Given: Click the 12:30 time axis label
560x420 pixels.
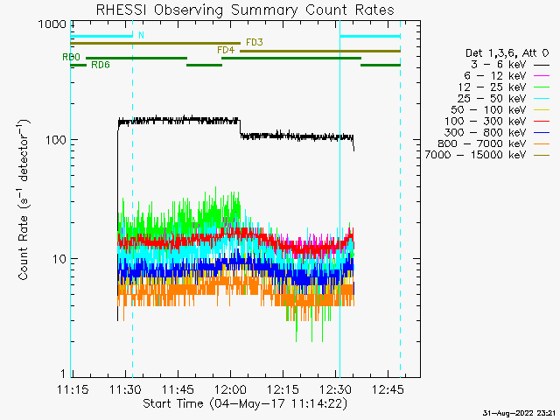Looking at the screenshot, I should (335, 389).
